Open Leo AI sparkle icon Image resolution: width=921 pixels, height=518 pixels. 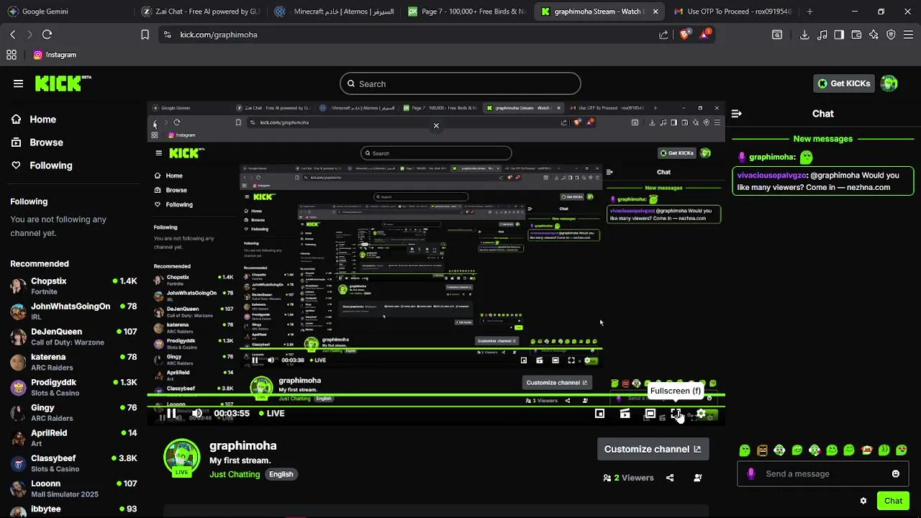point(874,35)
